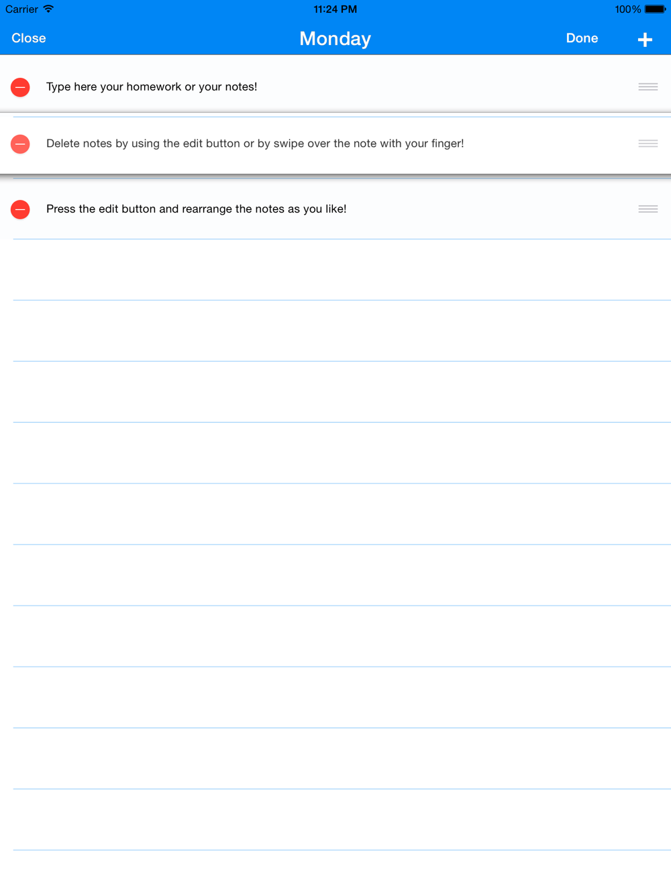Click Done to finish editing

(582, 38)
